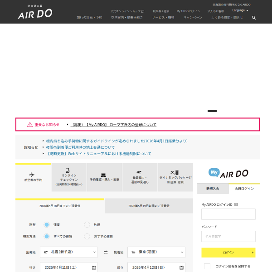The image size is (272, 272).
Task: Select the 往復 round-trip radio button
Action: [47, 225]
